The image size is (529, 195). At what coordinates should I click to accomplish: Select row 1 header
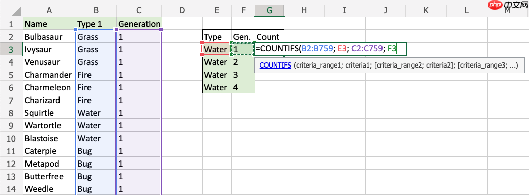click(x=11, y=24)
